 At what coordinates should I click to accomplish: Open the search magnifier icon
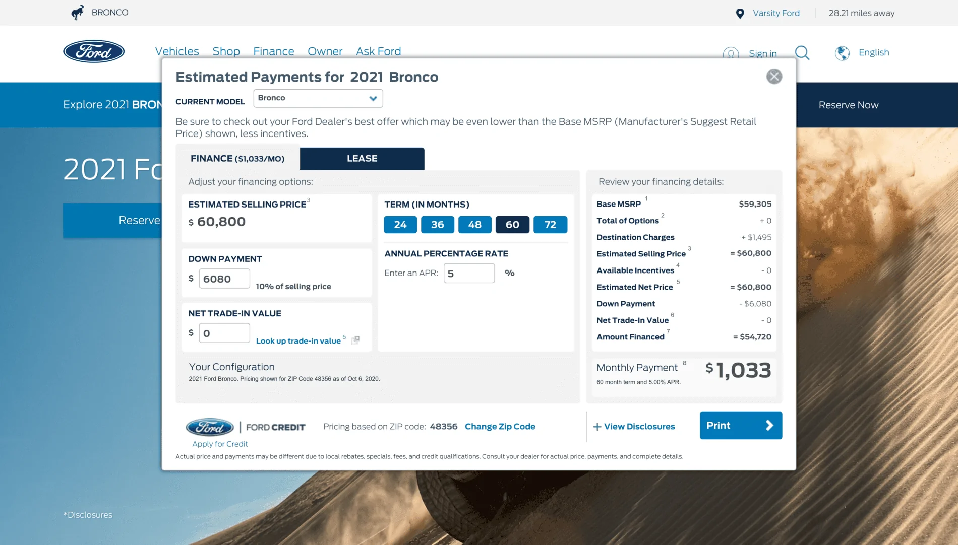tap(802, 53)
